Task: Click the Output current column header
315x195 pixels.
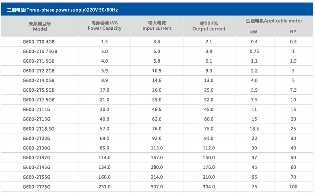Action: click(209, 26)
